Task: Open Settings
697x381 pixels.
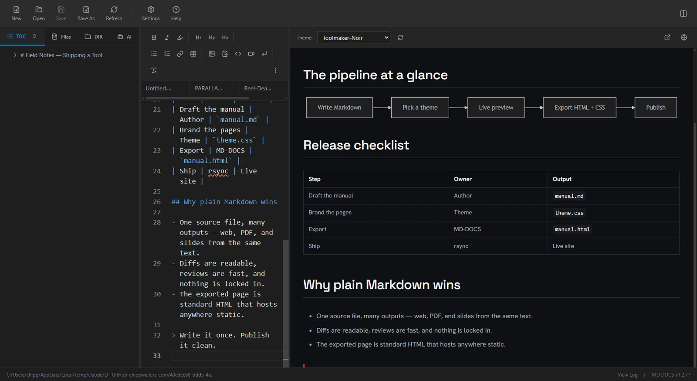Action: click(x=151, y=13)
